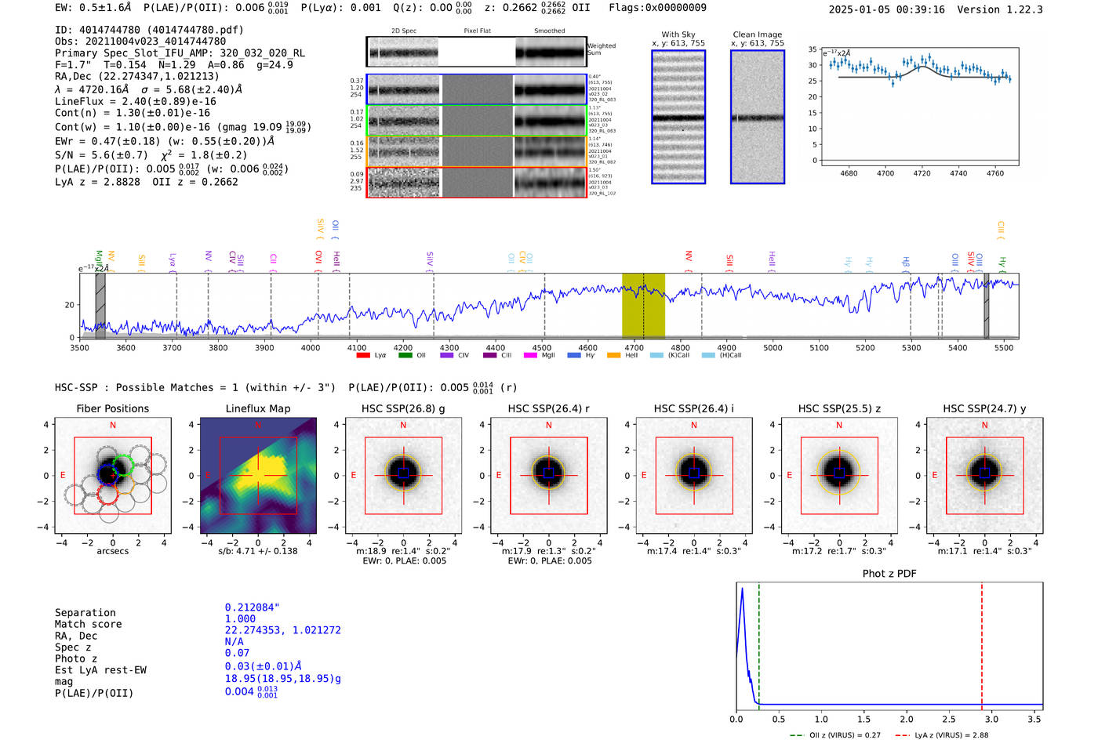Click the 2D Spec column header
This screenshot has width=1098, height=747.
coord(404,31)
